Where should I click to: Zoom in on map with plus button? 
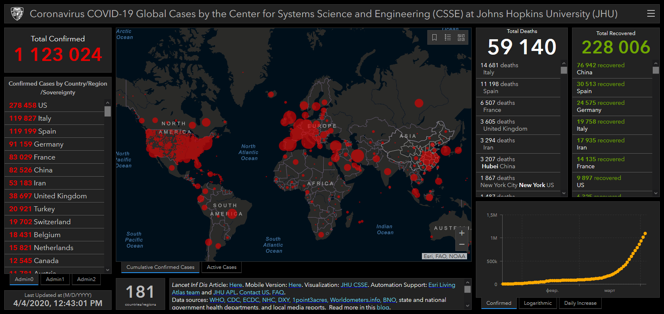tap(462, 233)
